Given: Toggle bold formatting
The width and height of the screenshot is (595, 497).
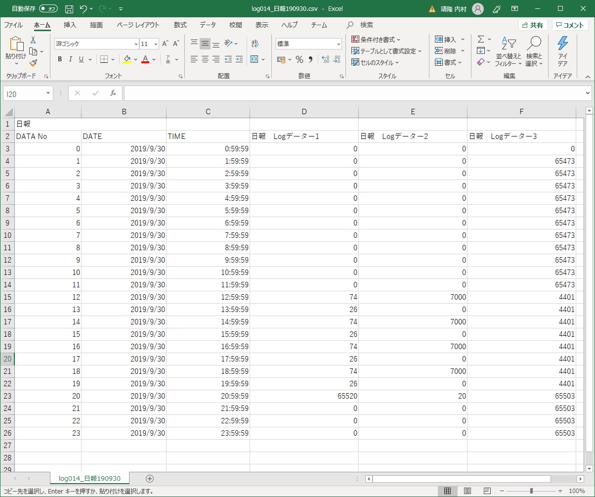Looking at the screenshot, I should coord(60,59).
